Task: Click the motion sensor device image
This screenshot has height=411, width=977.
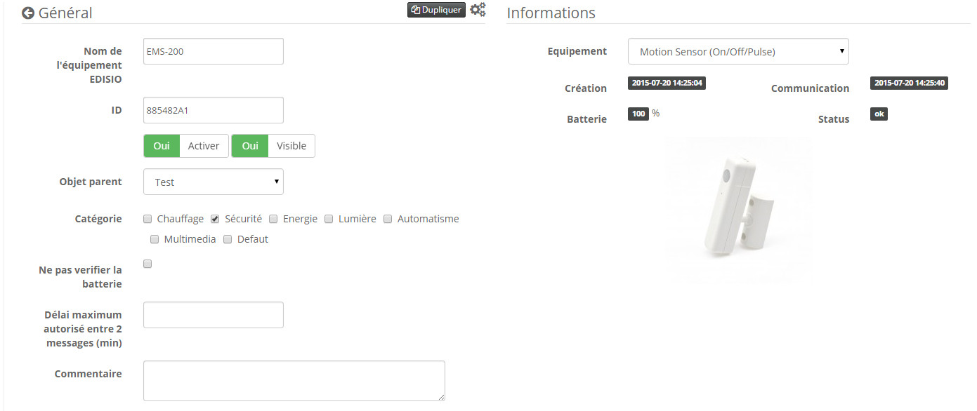Action: 738,210
